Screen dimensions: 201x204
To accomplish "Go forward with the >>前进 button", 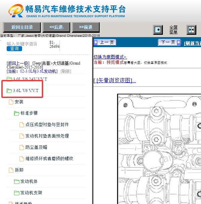I will tap(86, 27).
